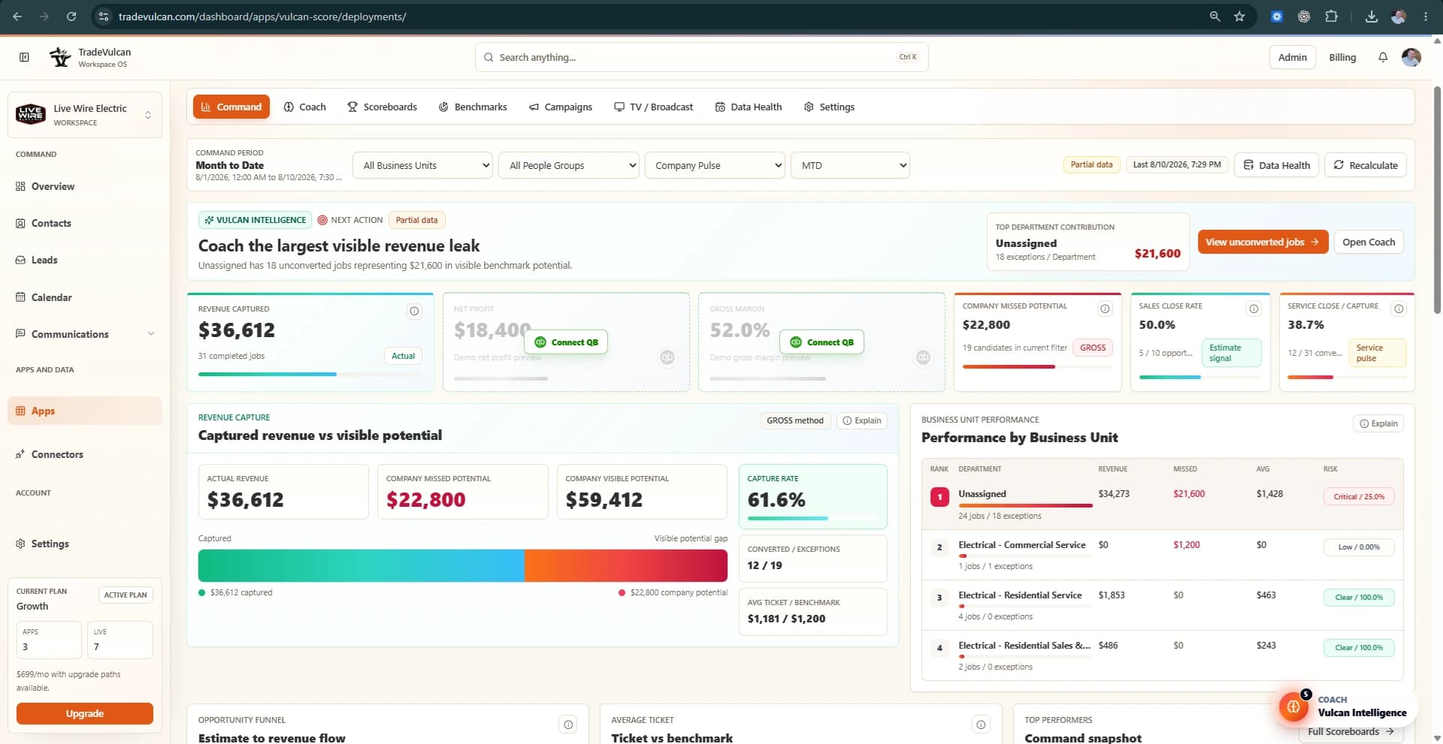This screenshot has width=1443, height=744.
Task: Show info for Sales Close Rate card
Action: coord(1254,309)
